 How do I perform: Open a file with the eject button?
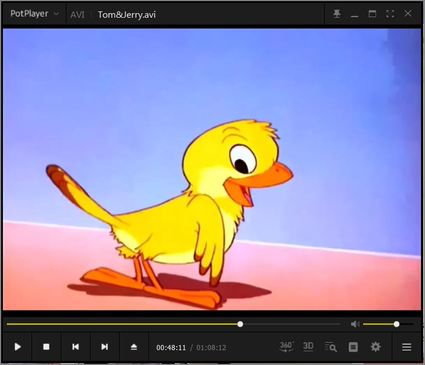pos(134,347)
